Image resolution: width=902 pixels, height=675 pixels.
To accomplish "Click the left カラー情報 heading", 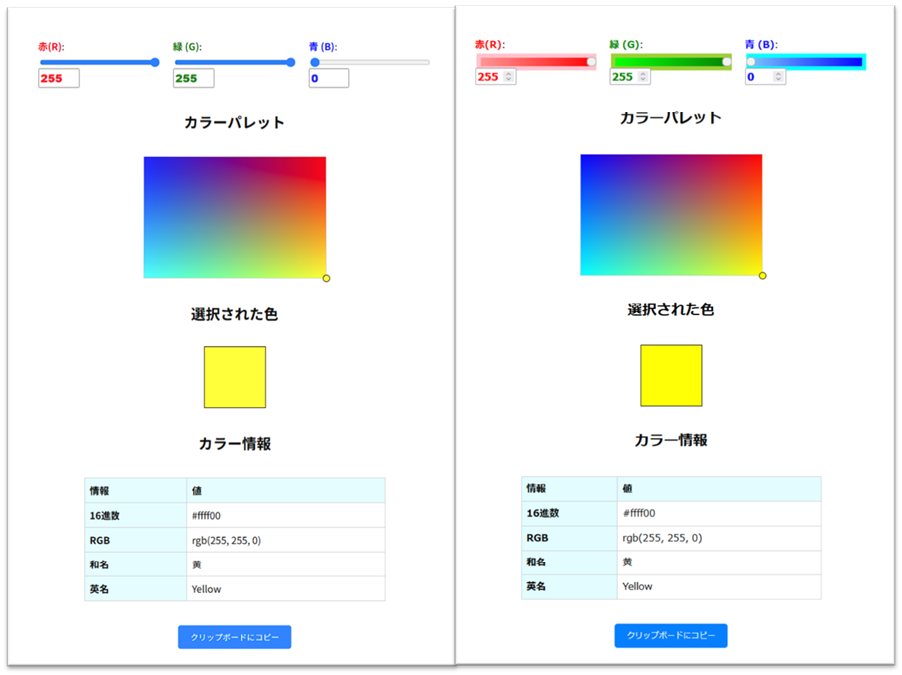I will (235, 444).
